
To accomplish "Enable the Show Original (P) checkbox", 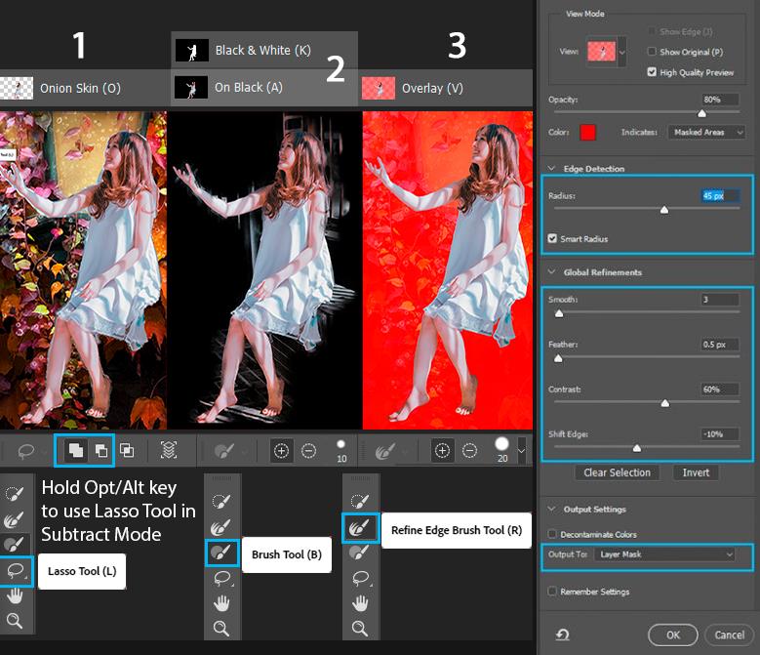I will coord(652,52).
